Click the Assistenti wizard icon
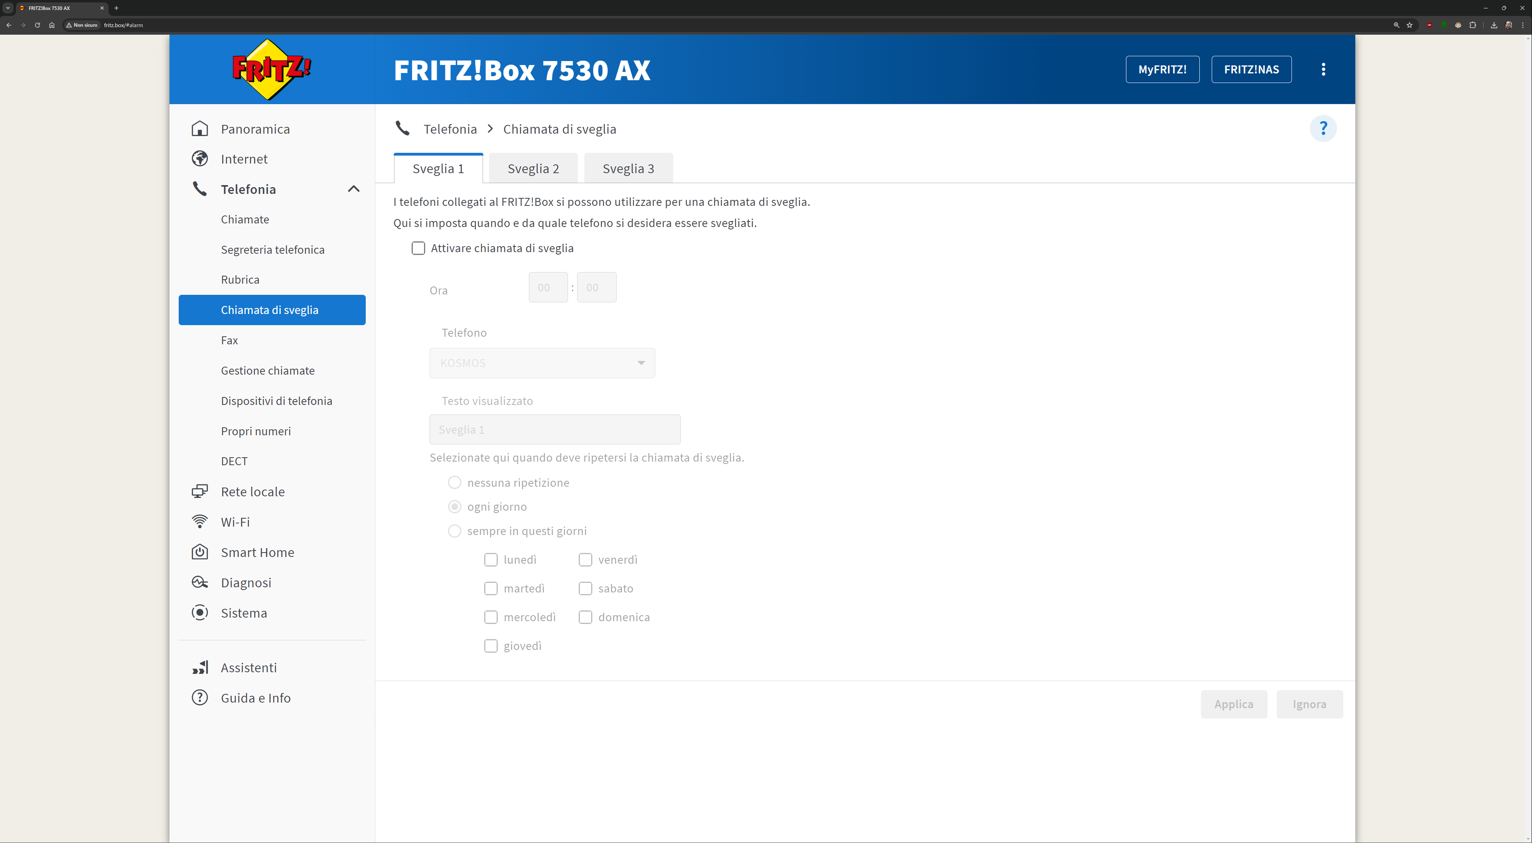The width and height of the screenshot is (1532, 843). [x=200, y=667]
